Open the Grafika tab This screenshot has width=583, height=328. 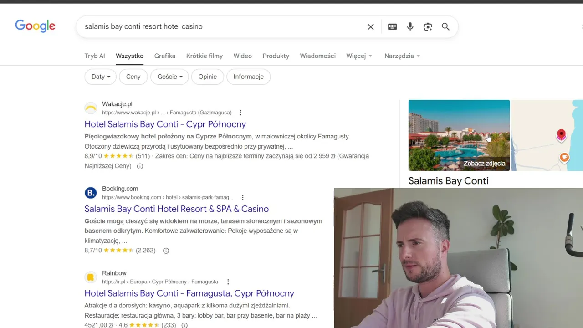[165, 56]
